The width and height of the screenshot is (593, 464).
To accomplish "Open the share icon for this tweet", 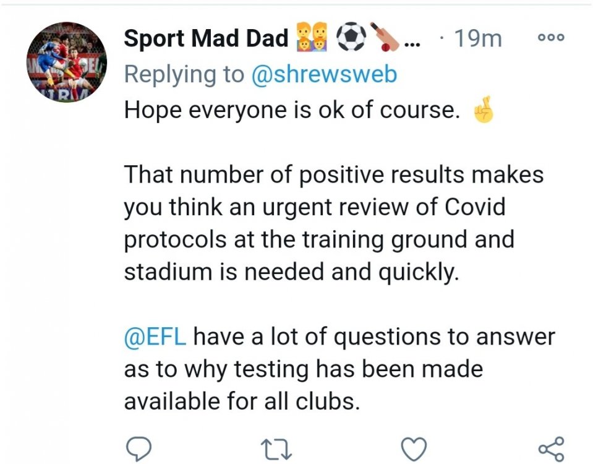I will point(551,447).
